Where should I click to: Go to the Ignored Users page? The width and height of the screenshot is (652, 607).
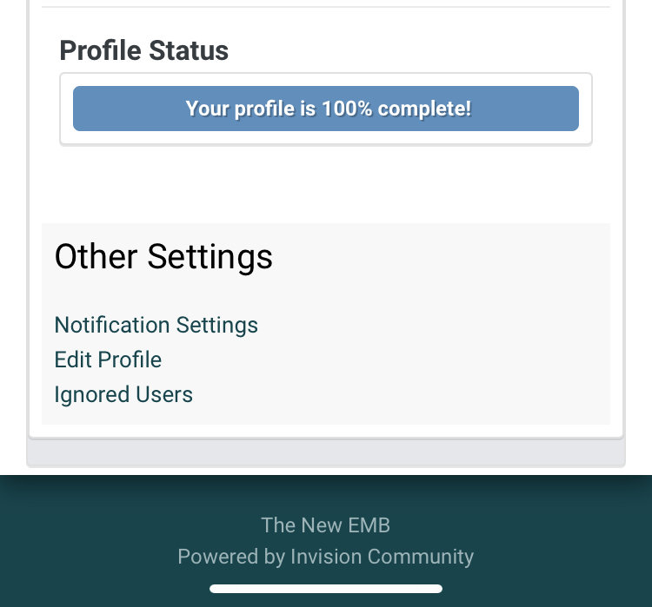(x=123, y=394)
